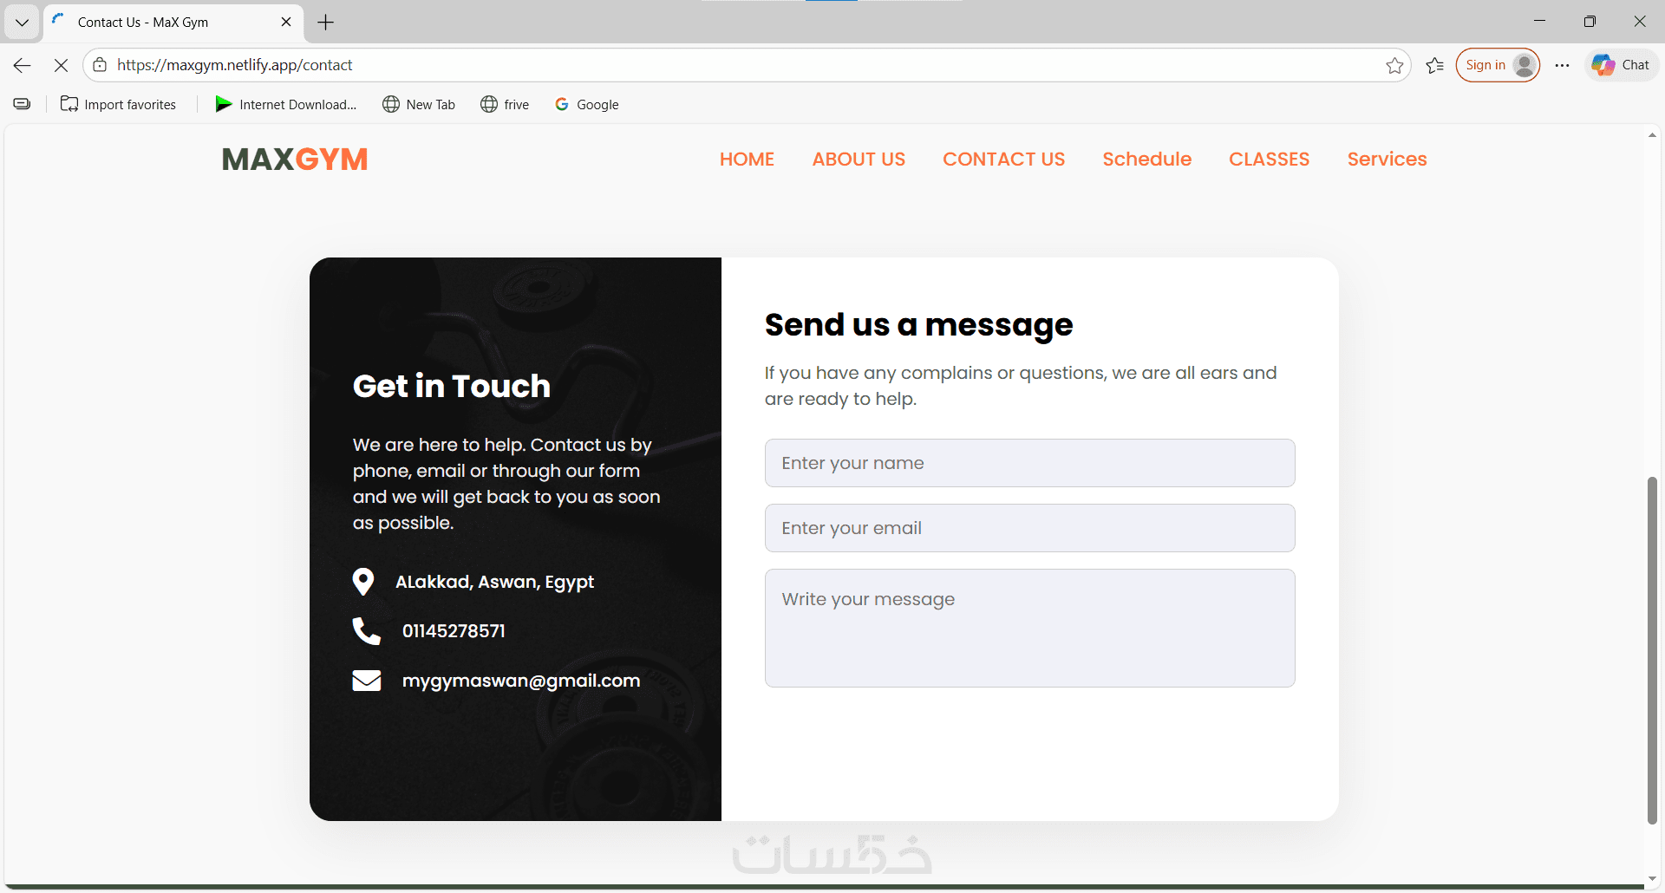Focus the Write your message textarea
Screen dimensions: 1665x893
(1029, 628)
